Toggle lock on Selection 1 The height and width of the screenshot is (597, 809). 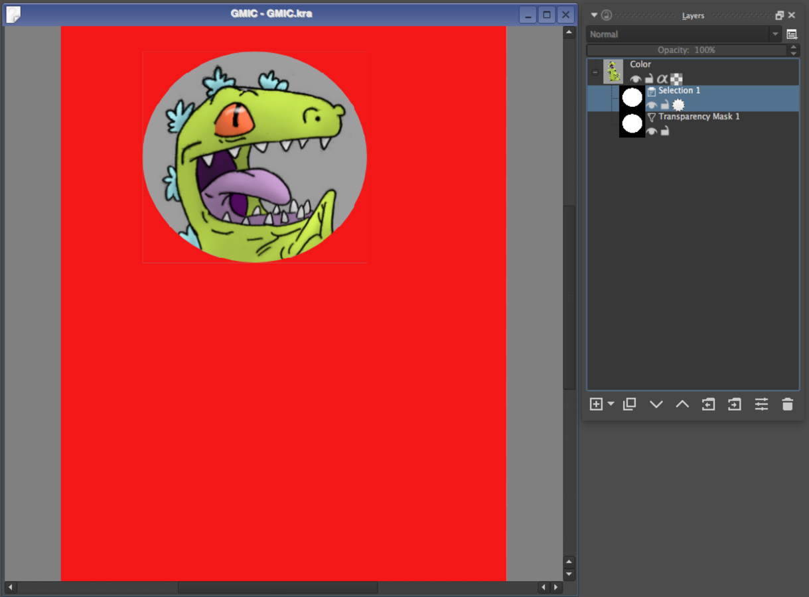(664, 105)
